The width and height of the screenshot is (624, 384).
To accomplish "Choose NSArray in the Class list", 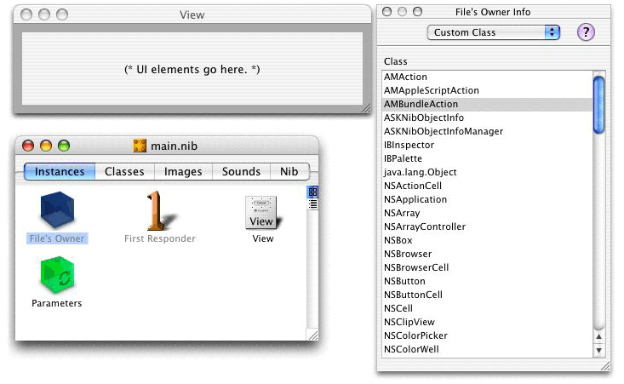I will coord(487,213).
